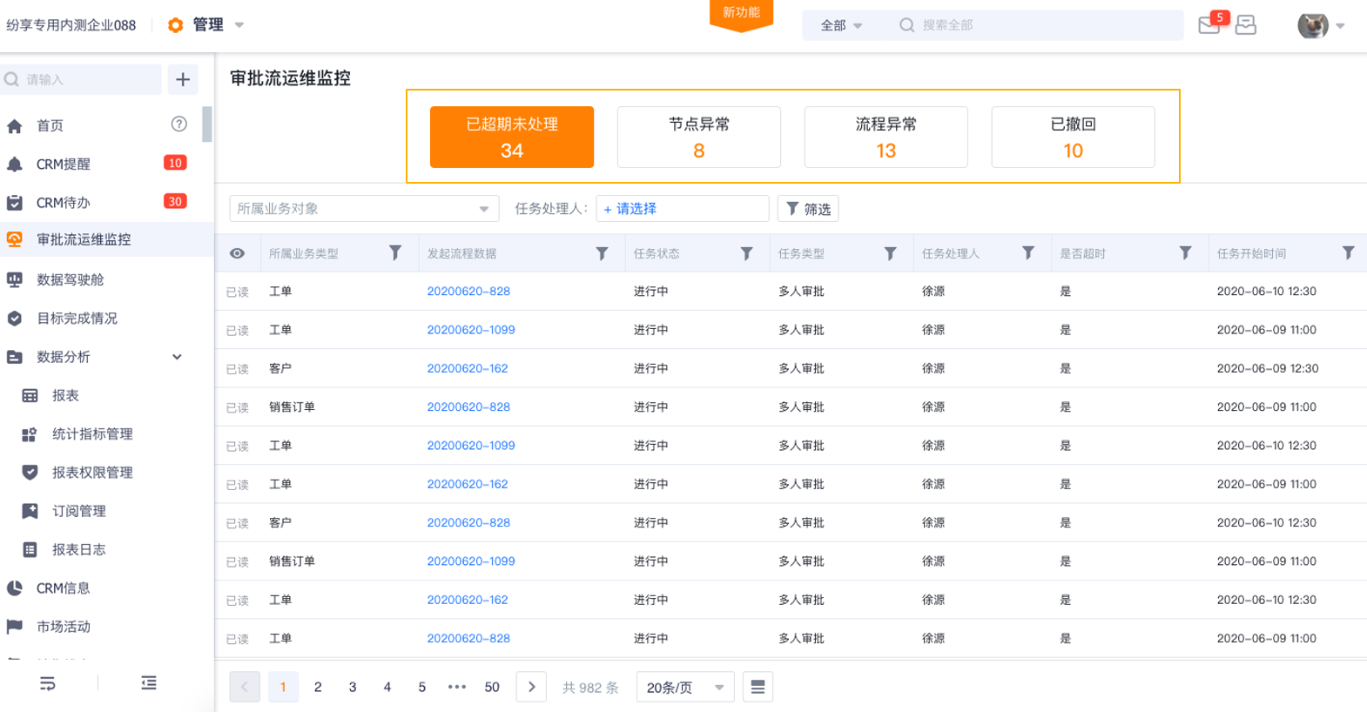Select the 已撤回 10 tab
1367x712 pixels.
click(x=1074, y=137)
